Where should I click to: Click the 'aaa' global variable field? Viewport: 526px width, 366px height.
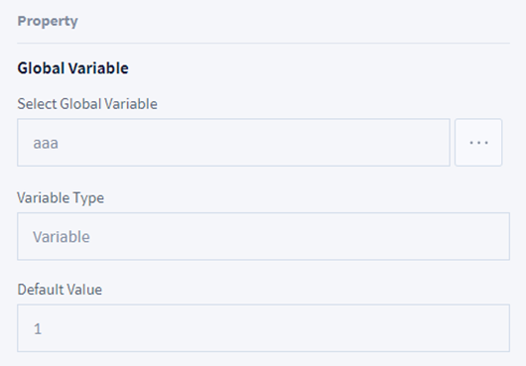(233, 143)
